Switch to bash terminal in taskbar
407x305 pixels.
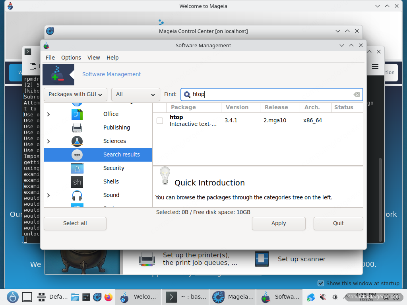pyautogui.click(x=186, y=297)
